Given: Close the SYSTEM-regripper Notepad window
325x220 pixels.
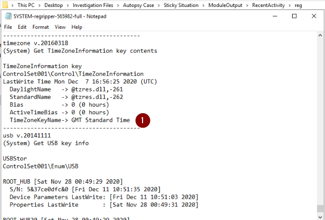Looking at the screenshot, I should click(315, 16).
